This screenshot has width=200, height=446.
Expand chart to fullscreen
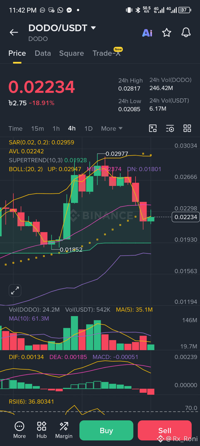tap(15, 290)
